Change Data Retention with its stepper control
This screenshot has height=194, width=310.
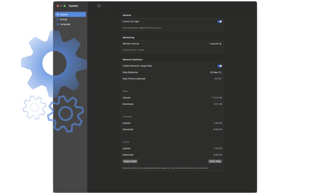[220, 72]
